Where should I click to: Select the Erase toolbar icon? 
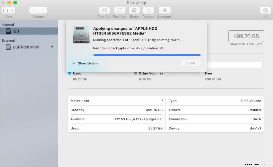click(x=134, y=10)
